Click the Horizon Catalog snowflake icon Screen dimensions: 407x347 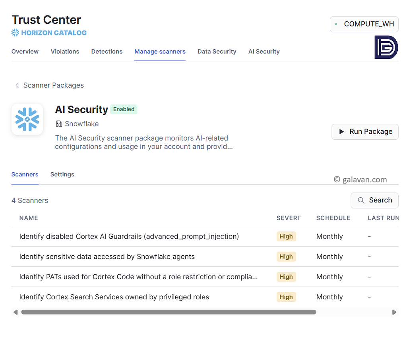coord(16,33)
